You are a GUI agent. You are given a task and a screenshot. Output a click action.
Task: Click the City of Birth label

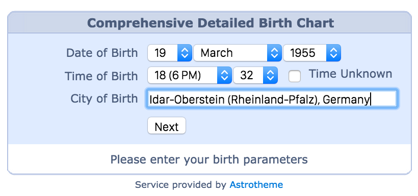coord(104,99)
